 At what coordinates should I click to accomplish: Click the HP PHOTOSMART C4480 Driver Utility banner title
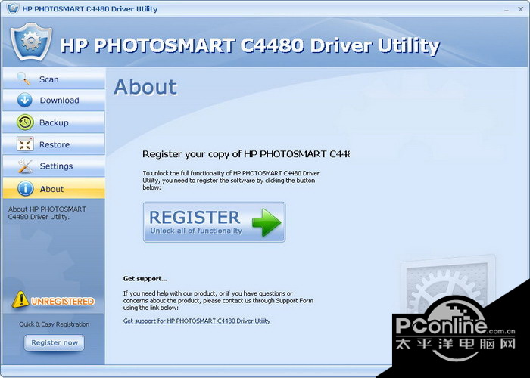(x=250, y=45)
